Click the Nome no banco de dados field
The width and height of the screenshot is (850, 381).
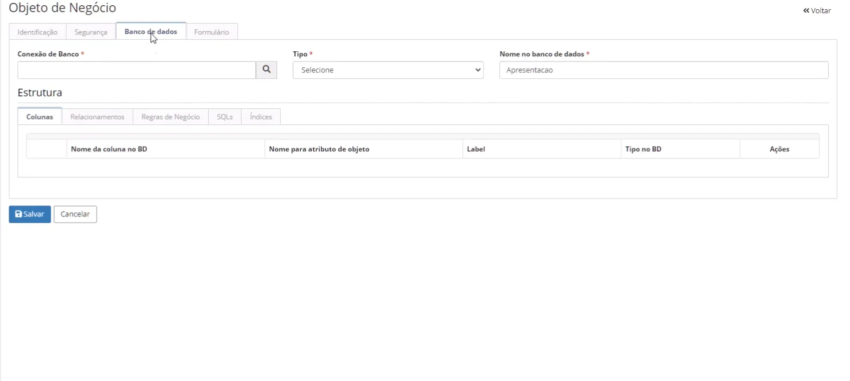(x=664, y=70)
